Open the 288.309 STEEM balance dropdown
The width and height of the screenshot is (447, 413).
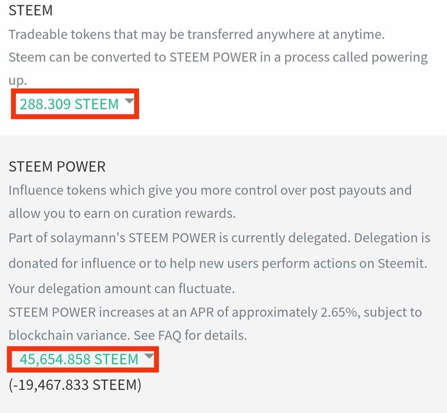coord(69,105)
